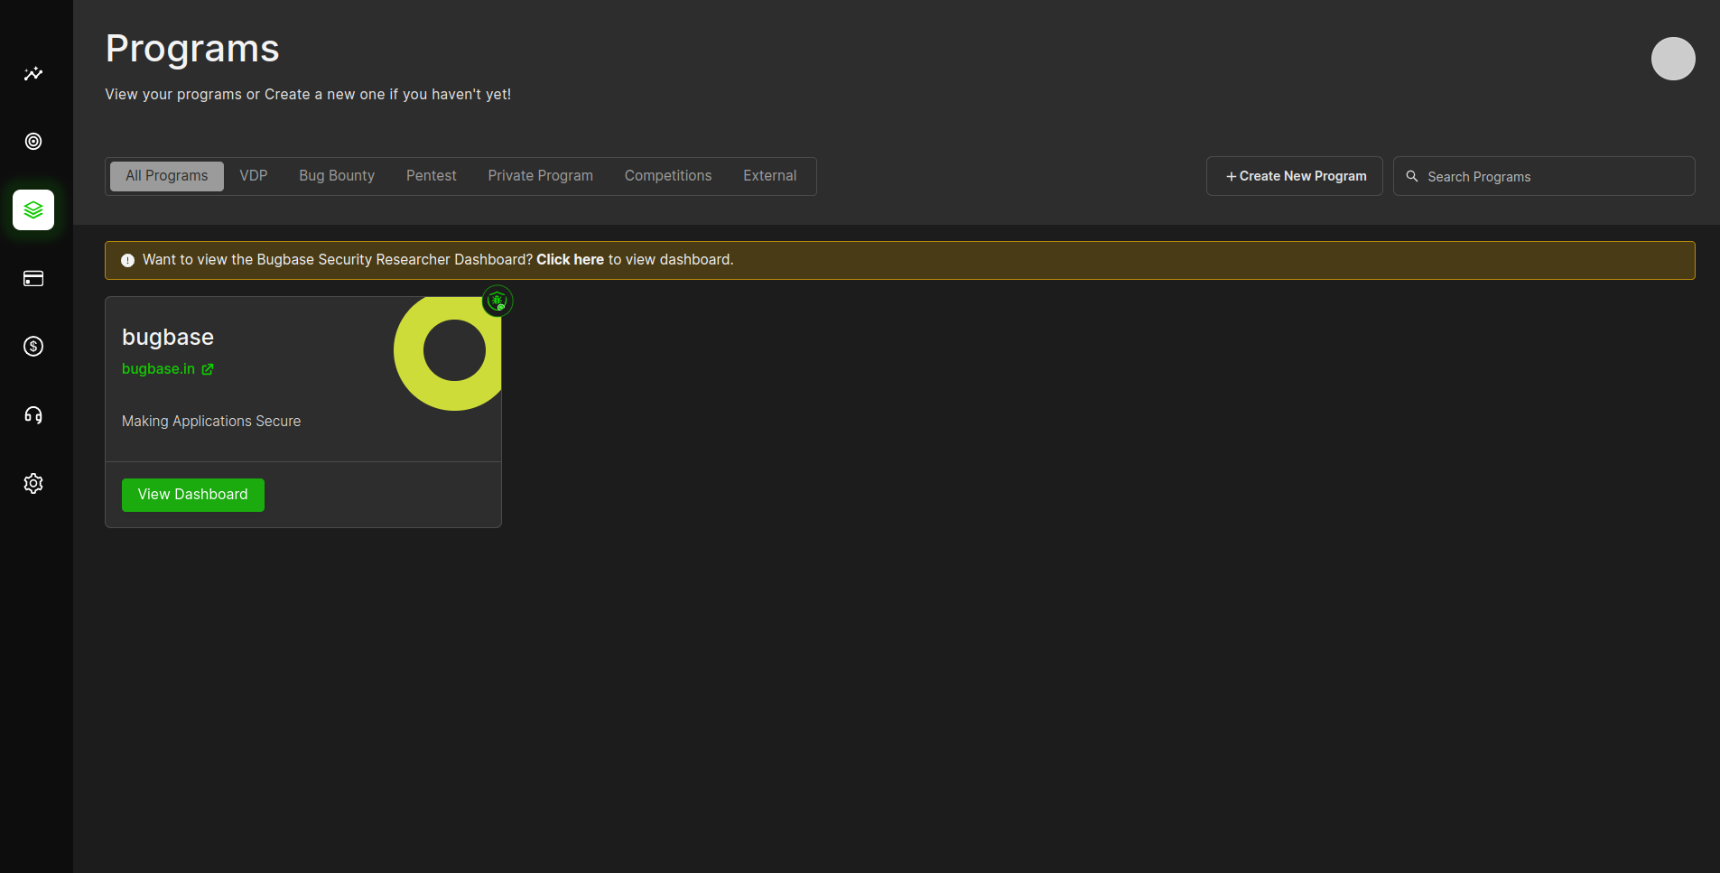This screenshot has height=873, width=1720.
Task: Open the settings gear sidebar icon
Action: click(33, 483)
